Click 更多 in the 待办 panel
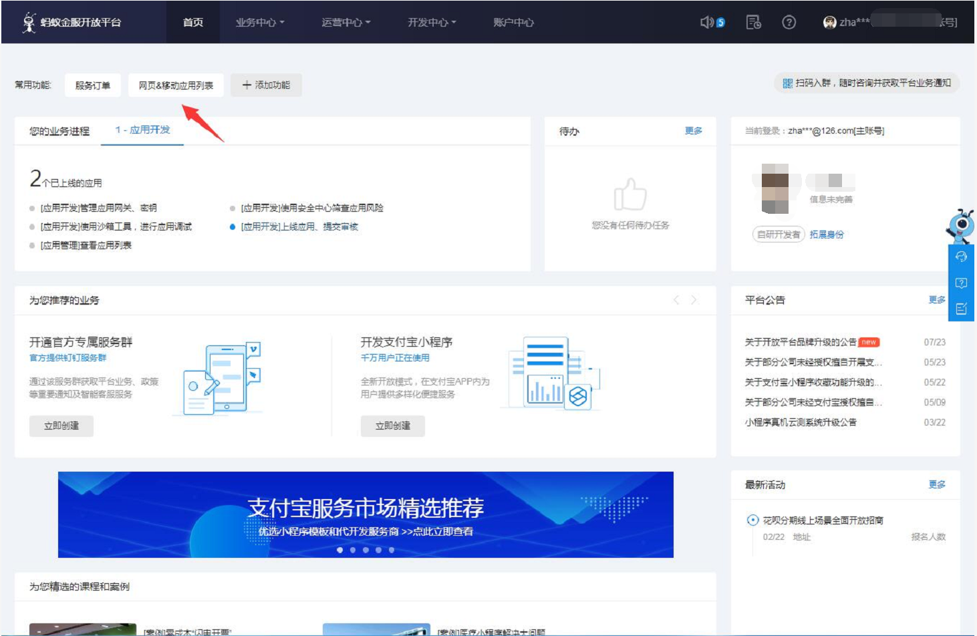This screenshot has width=977, height=636. (694, 131)
